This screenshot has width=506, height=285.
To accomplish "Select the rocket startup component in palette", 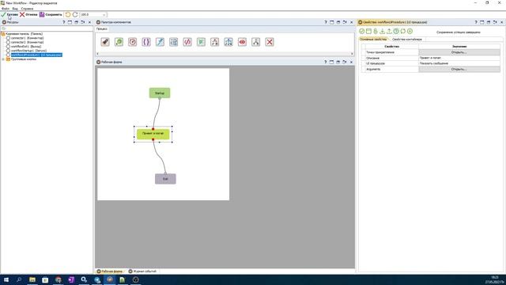I will pos(105,42).
